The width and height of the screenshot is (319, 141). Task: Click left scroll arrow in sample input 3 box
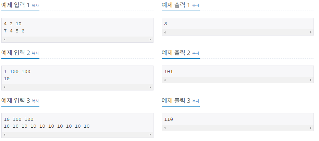click(x=4, y=135)
